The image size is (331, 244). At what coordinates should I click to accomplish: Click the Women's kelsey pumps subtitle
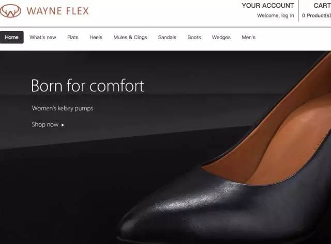[62, 108]
